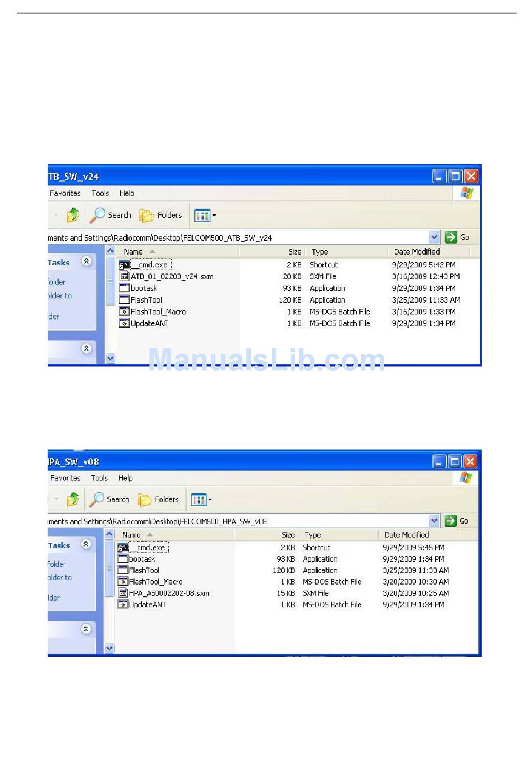Click Windows flag logo in ATB_SW_v24 window

(x=467, y=193)
